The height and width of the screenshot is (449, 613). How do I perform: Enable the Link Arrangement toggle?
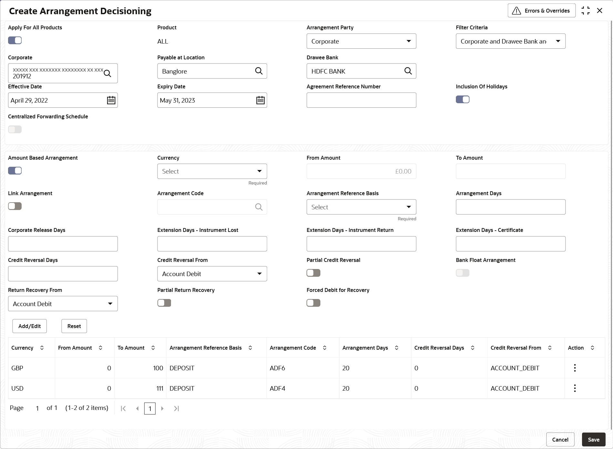(15, 206)
